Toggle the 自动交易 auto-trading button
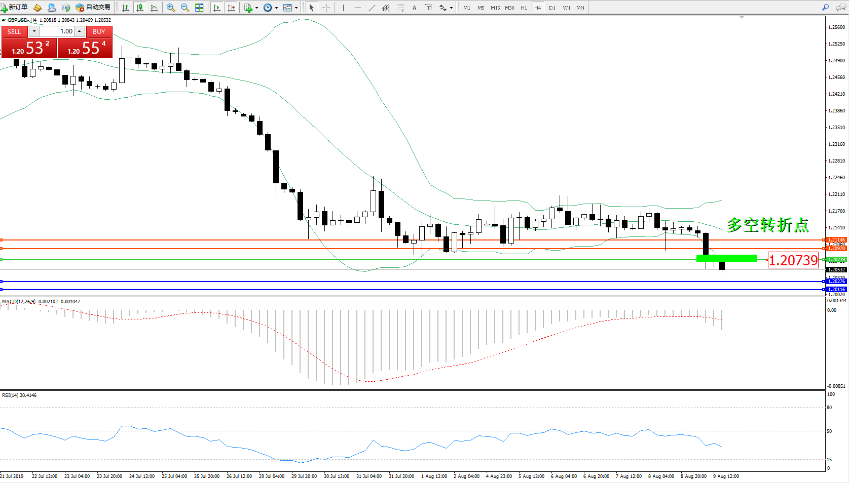 pos(93,8)
